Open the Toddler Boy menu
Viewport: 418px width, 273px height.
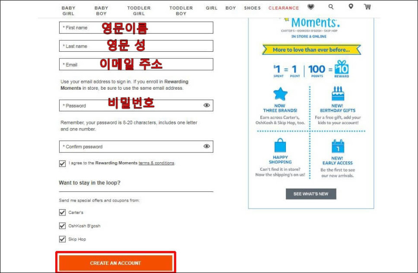(x=181, y=11)
